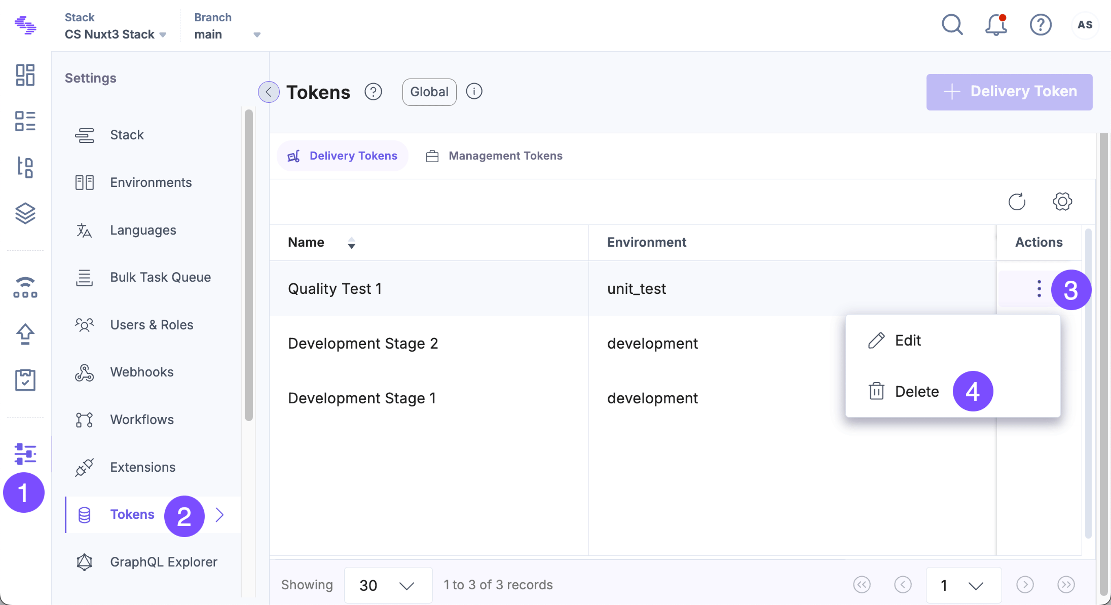Open actions menu for Quality Test 1

[1039, 288]
